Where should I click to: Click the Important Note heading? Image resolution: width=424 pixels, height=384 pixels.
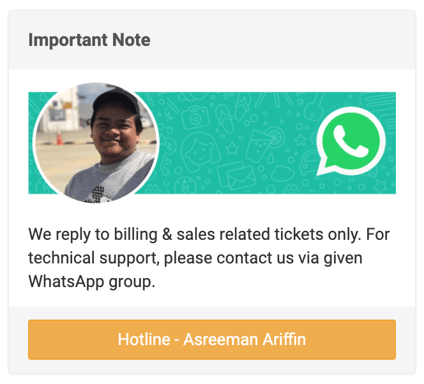tap(89, 40)
